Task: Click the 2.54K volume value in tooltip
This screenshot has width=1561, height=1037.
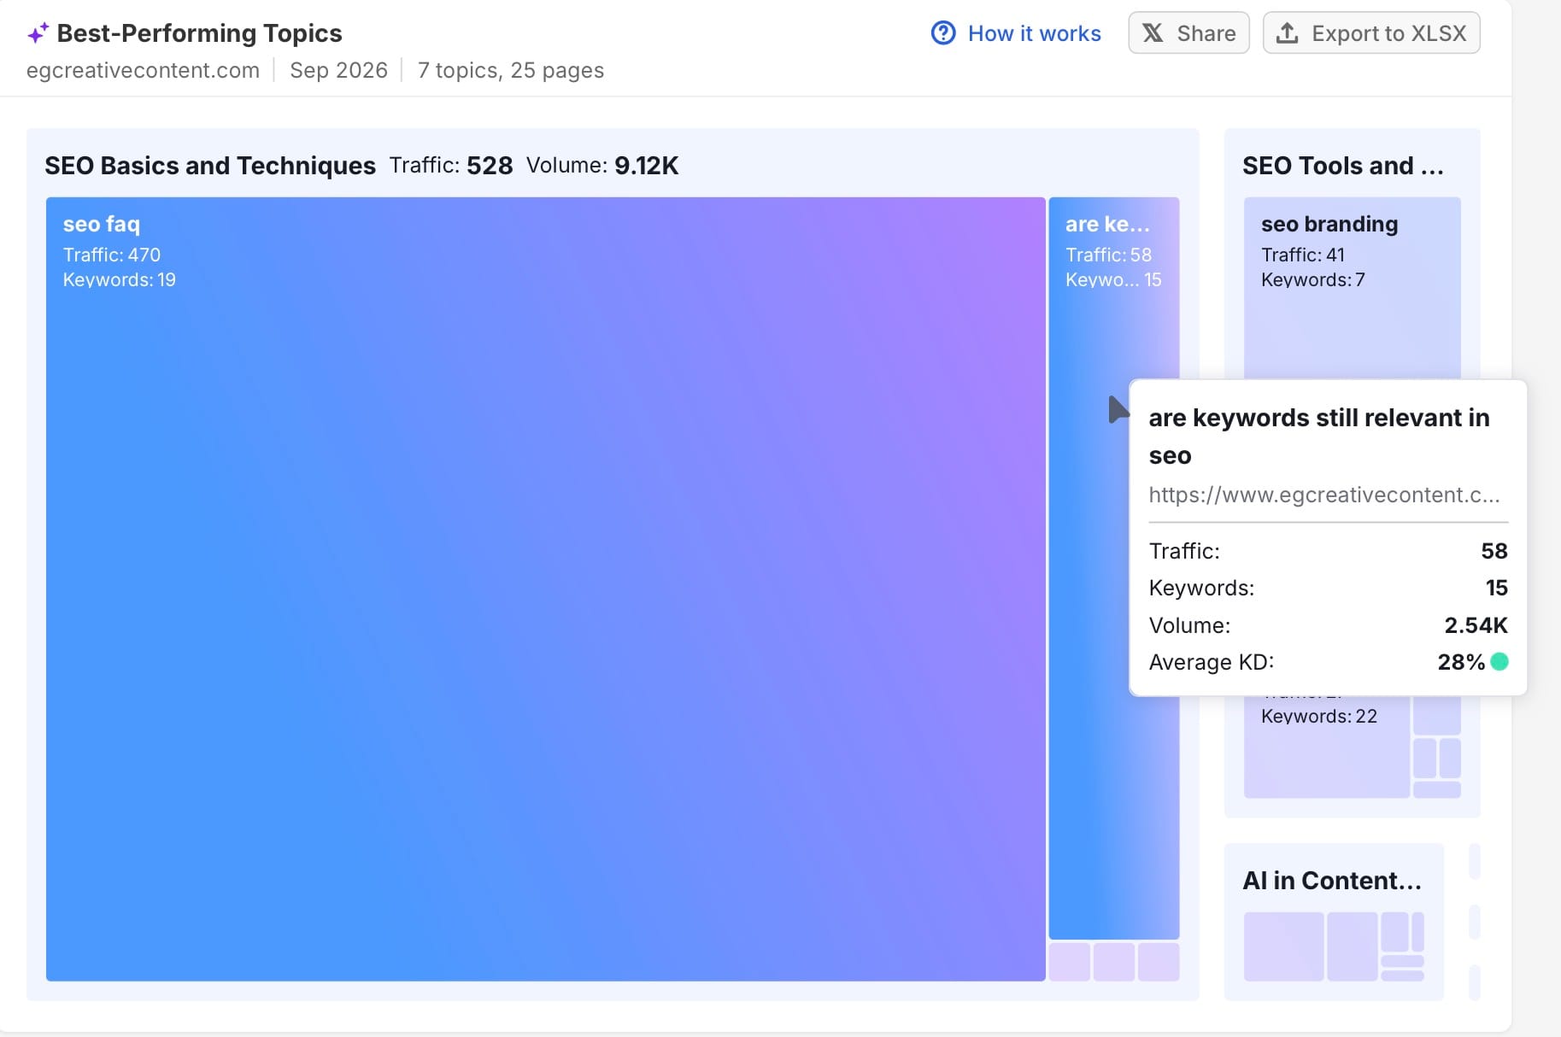Action: (x=1476, y=625)
